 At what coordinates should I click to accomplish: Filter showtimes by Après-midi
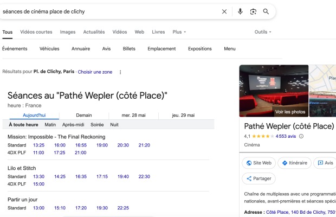click(x=73, y=125)
